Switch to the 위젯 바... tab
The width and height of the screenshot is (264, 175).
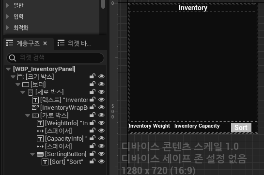(x=74, y=44)
